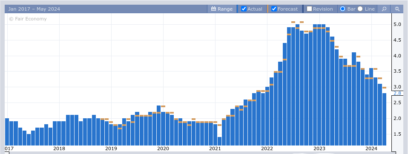This screenshot has height=154, width=408.
Task: Click the 5.0 y-axis label
Action: (397, 24)
